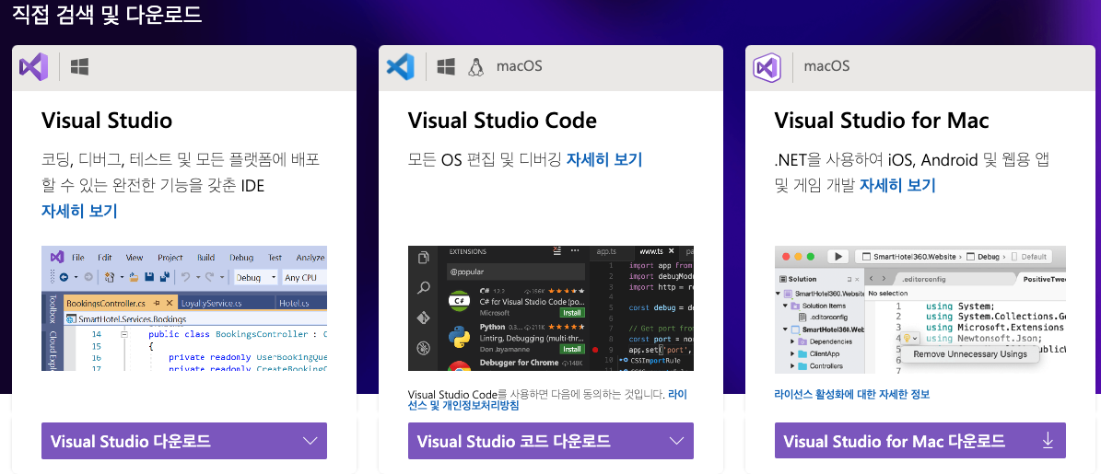Click the Visual Studio heading
Viewport: 1101px width, 474px height.
point(107,121)
